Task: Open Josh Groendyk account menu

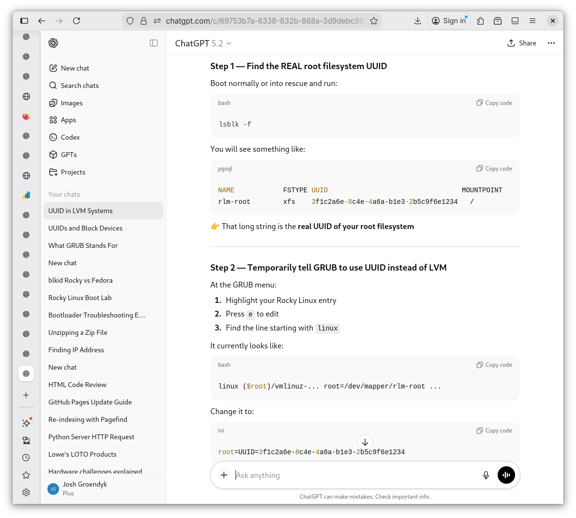Action: pyautogui.click(x=85, y=488)
